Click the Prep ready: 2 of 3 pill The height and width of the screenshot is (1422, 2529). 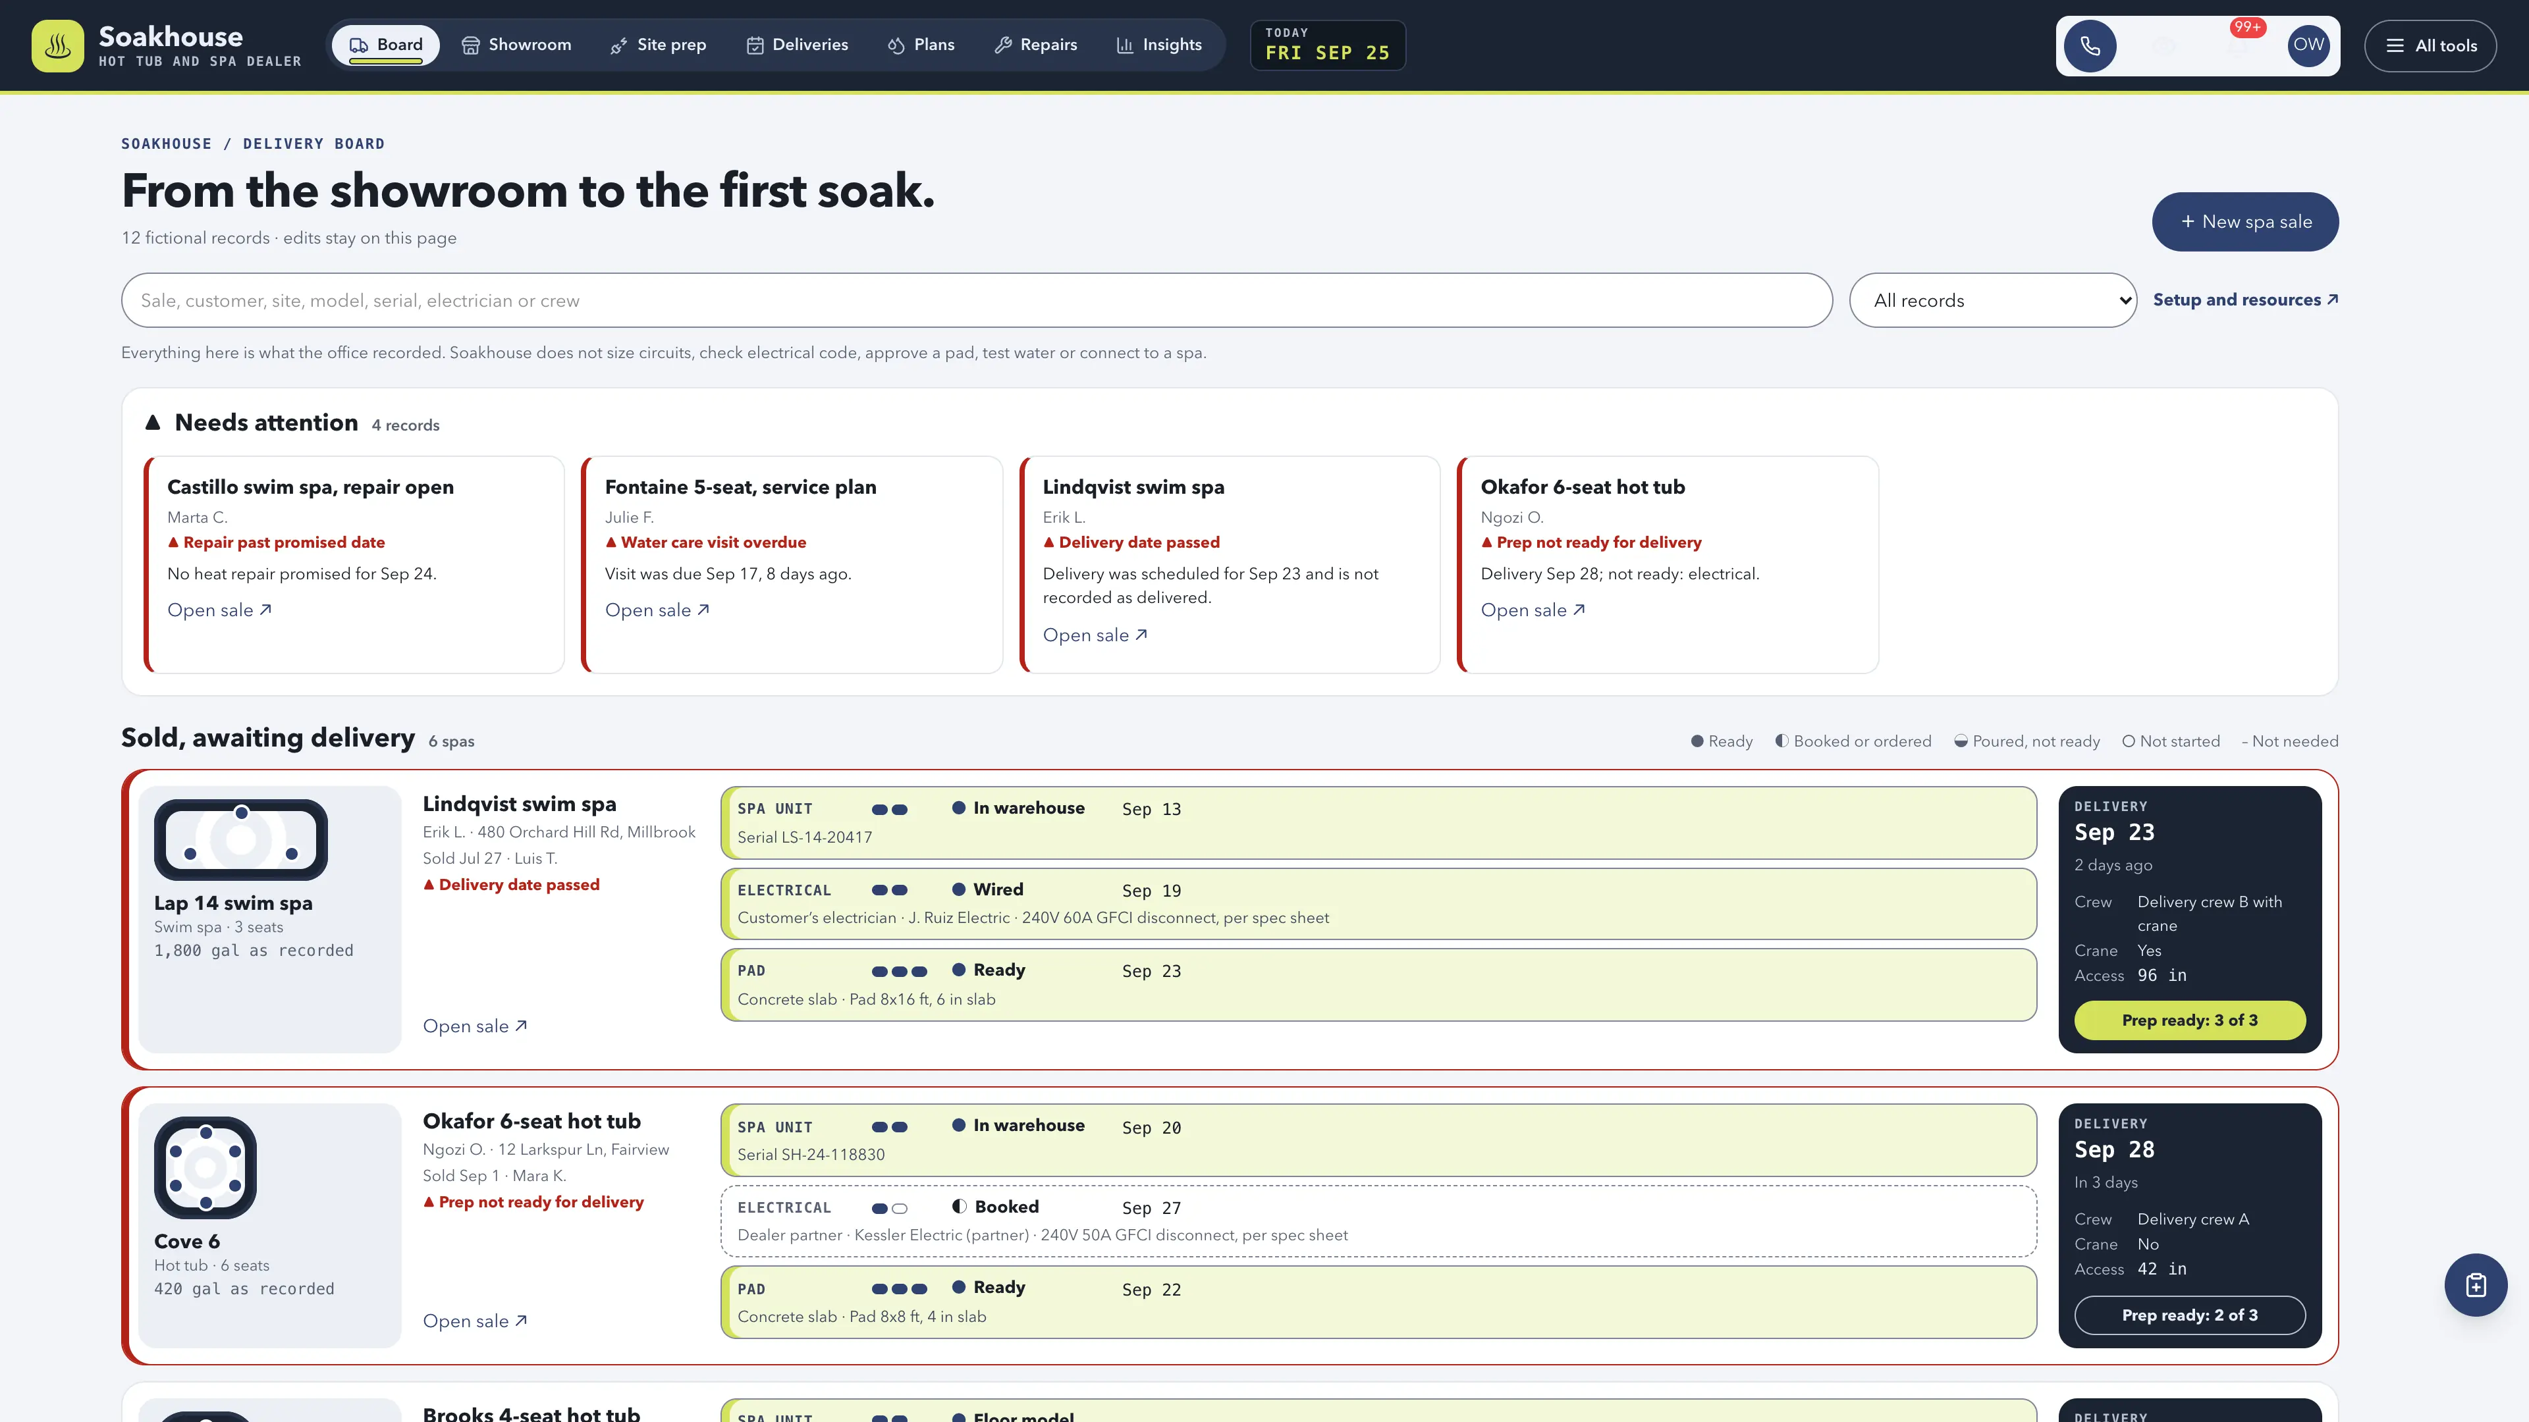(2189, 1316)
